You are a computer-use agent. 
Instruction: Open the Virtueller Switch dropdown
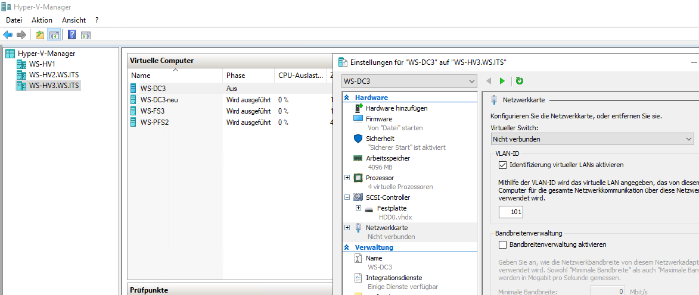pos(592,139)
